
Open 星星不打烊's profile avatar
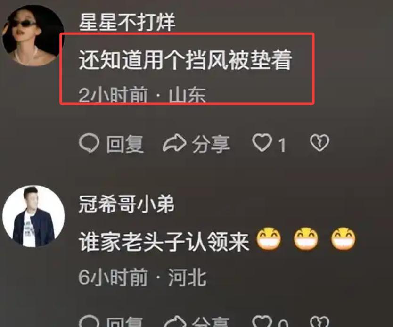point(33,36)
